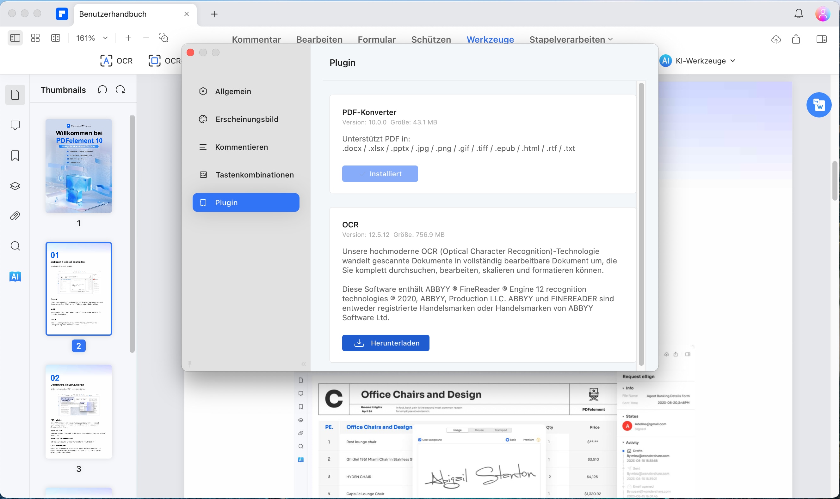
Task: Toggle the right properties panel
Action: coord(821,39)
